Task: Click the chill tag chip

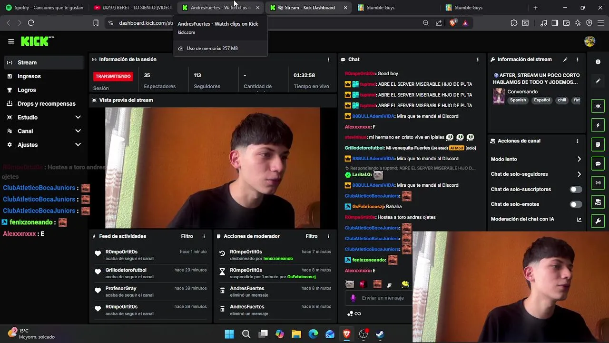Action: pyautogui.click(x=562, y=100)
